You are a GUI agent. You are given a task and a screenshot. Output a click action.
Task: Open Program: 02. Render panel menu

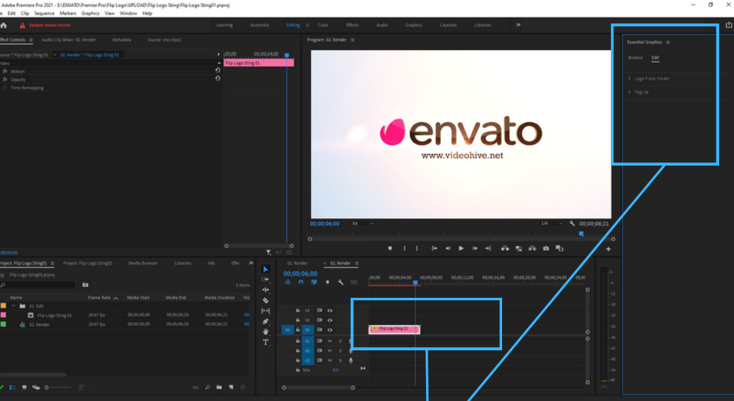(352, 40)
